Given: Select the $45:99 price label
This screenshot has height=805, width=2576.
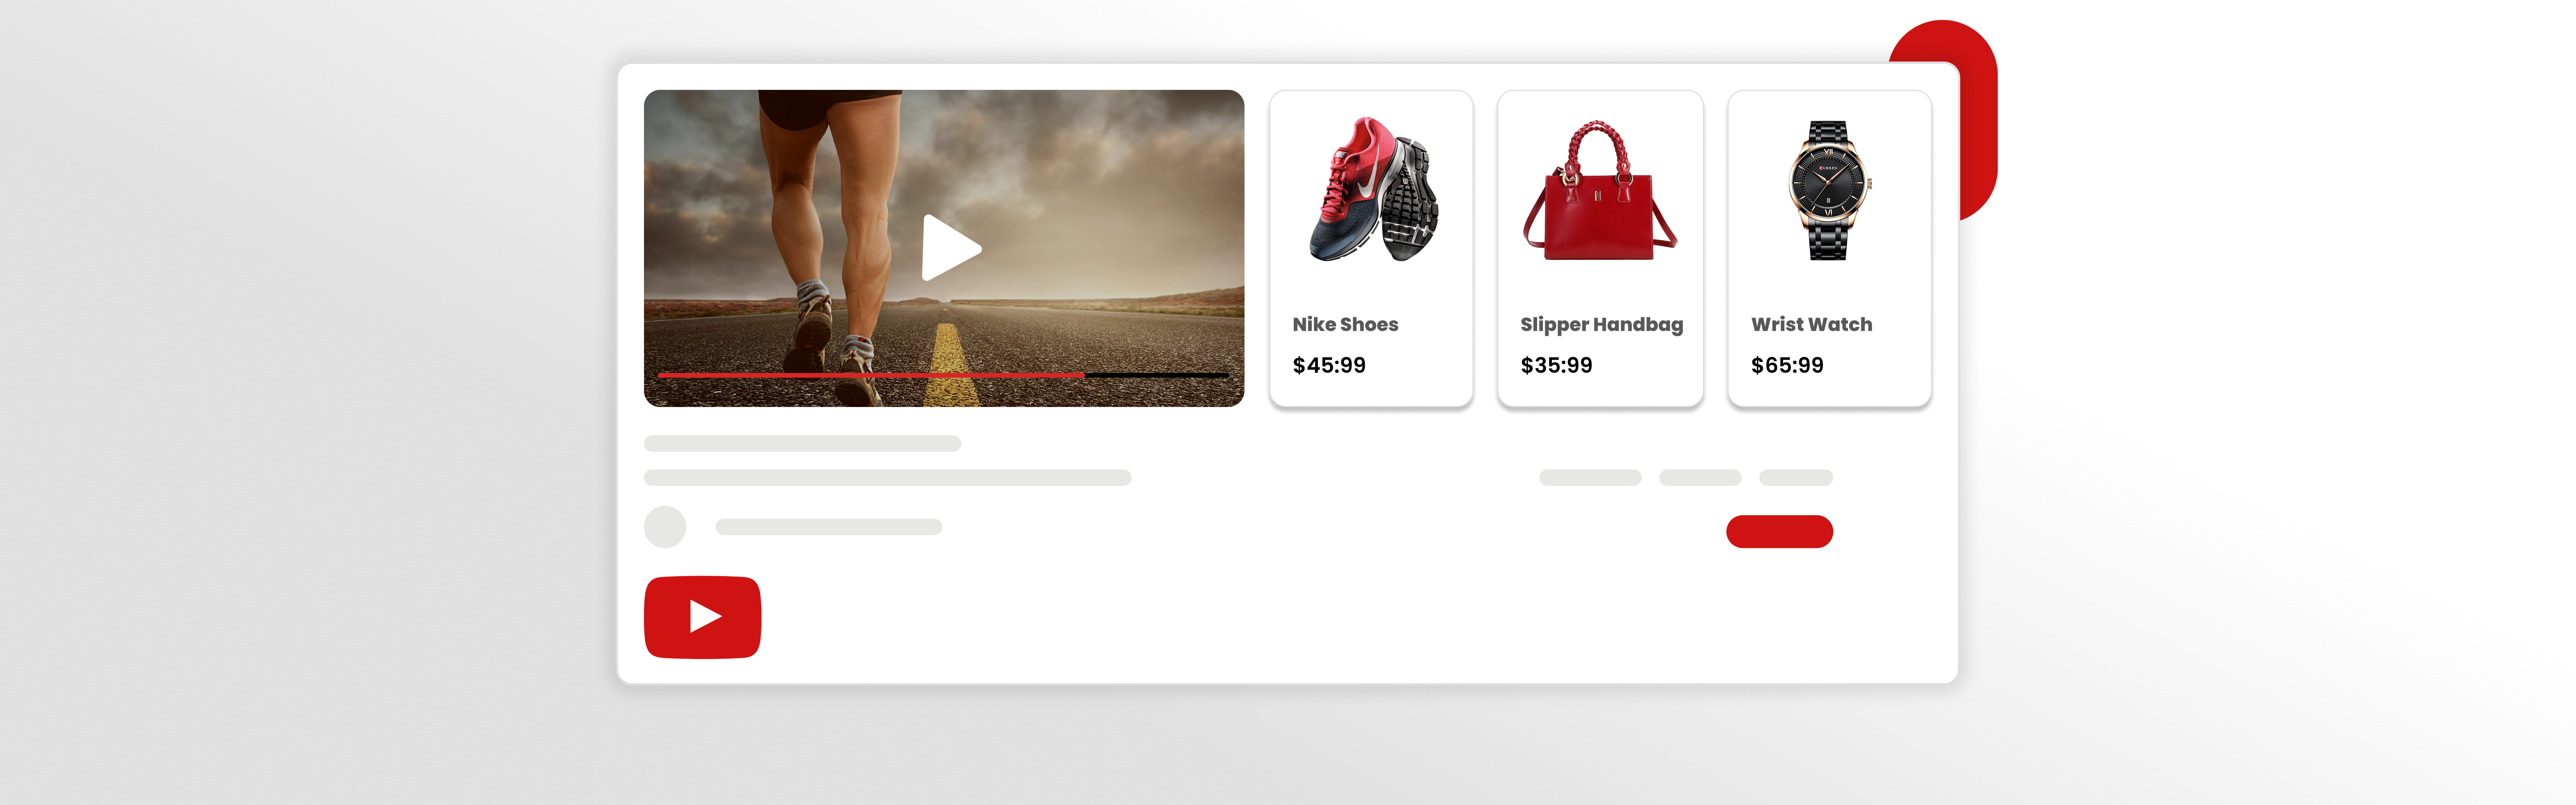Looking at the screenshot, I should (x=1329, y=365).
